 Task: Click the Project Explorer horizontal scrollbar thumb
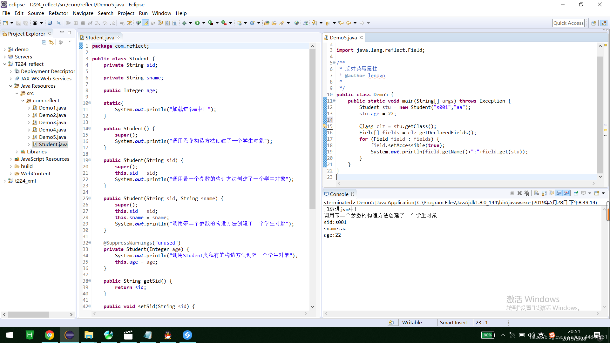(28, 314)
